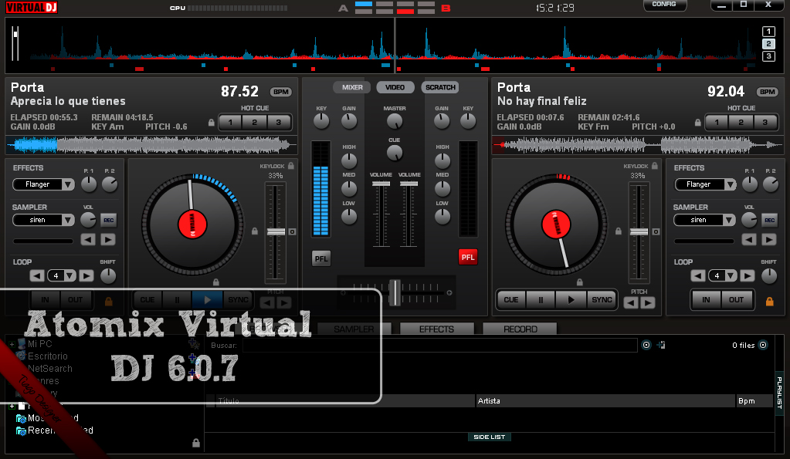
Task: Click the crossfader handle
Action: coord(395,292)
